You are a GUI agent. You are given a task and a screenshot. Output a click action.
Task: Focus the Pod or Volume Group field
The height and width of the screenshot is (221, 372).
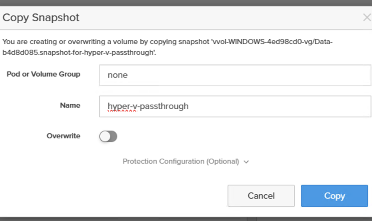tap(235, 75)
